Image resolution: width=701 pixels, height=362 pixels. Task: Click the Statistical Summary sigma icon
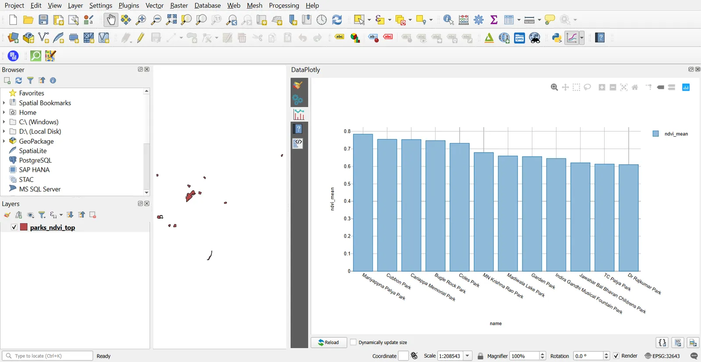494,20
